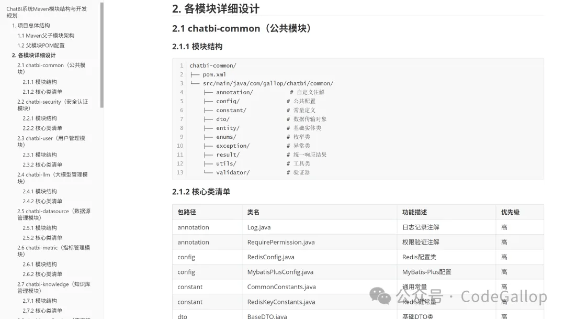Open 2.4.1 模块结构 in the outline
565x319 pixels.
(40, 191)
